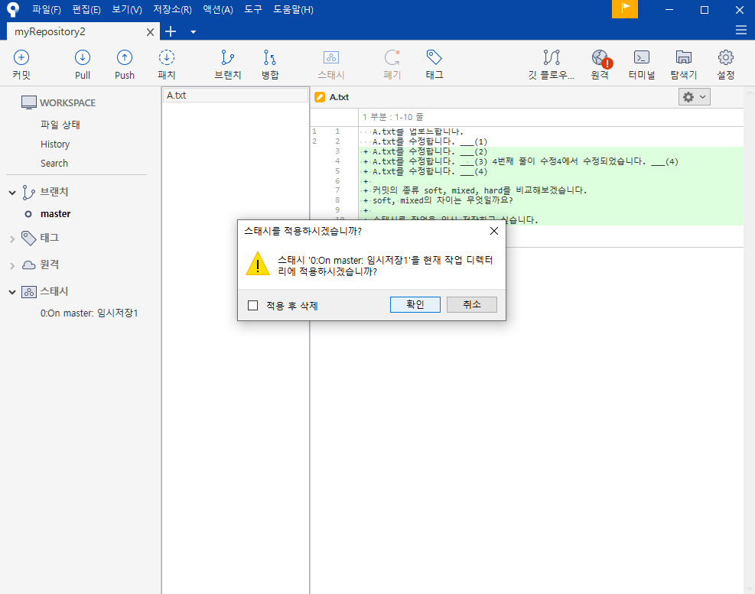Open the 파일(F) menu

coord(46,10)
